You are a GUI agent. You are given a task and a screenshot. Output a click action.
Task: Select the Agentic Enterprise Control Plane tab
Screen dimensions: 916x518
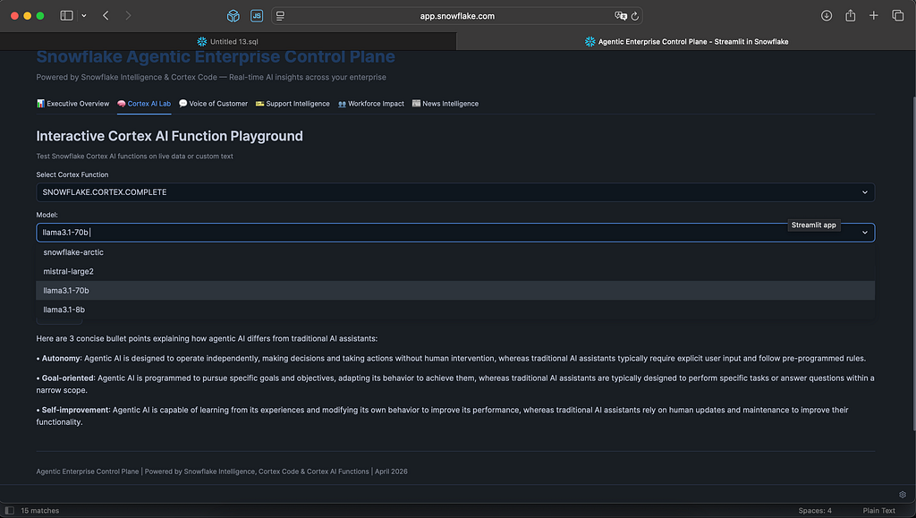tap(686, 41)
